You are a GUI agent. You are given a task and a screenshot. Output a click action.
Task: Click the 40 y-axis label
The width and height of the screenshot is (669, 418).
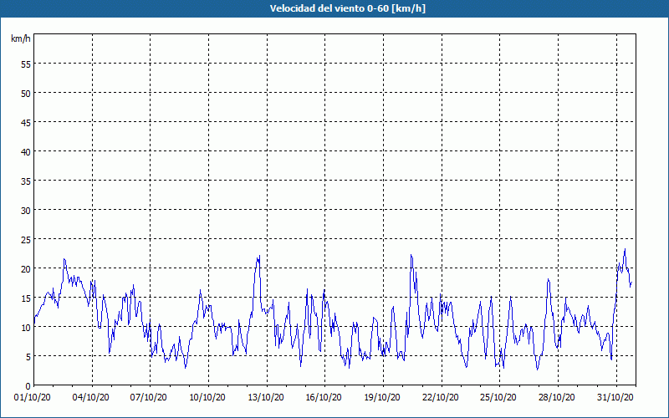pos(26,152)
